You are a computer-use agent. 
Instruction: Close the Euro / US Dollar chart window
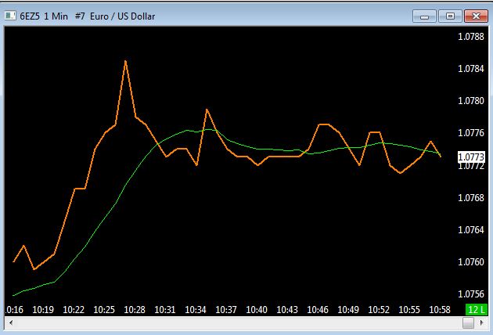(476, 16)
